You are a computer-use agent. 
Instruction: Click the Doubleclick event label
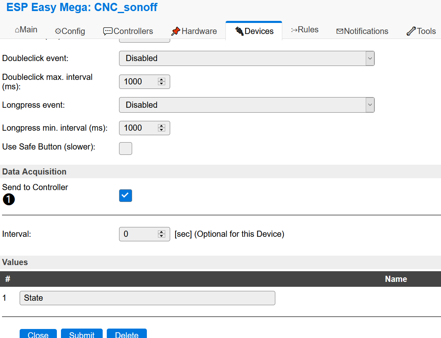(x=36, y=58)
